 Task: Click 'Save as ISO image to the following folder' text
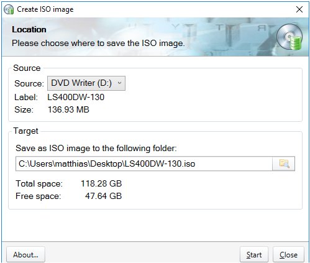(x=96, y=149)
